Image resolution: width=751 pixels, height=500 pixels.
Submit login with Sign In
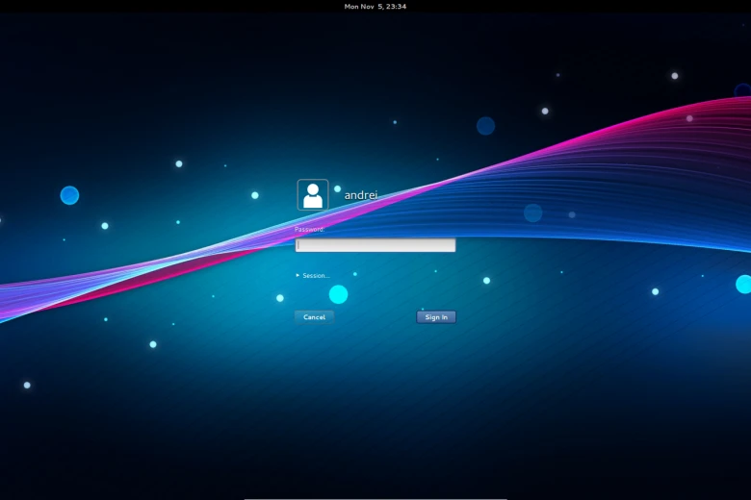click(436, 316)
